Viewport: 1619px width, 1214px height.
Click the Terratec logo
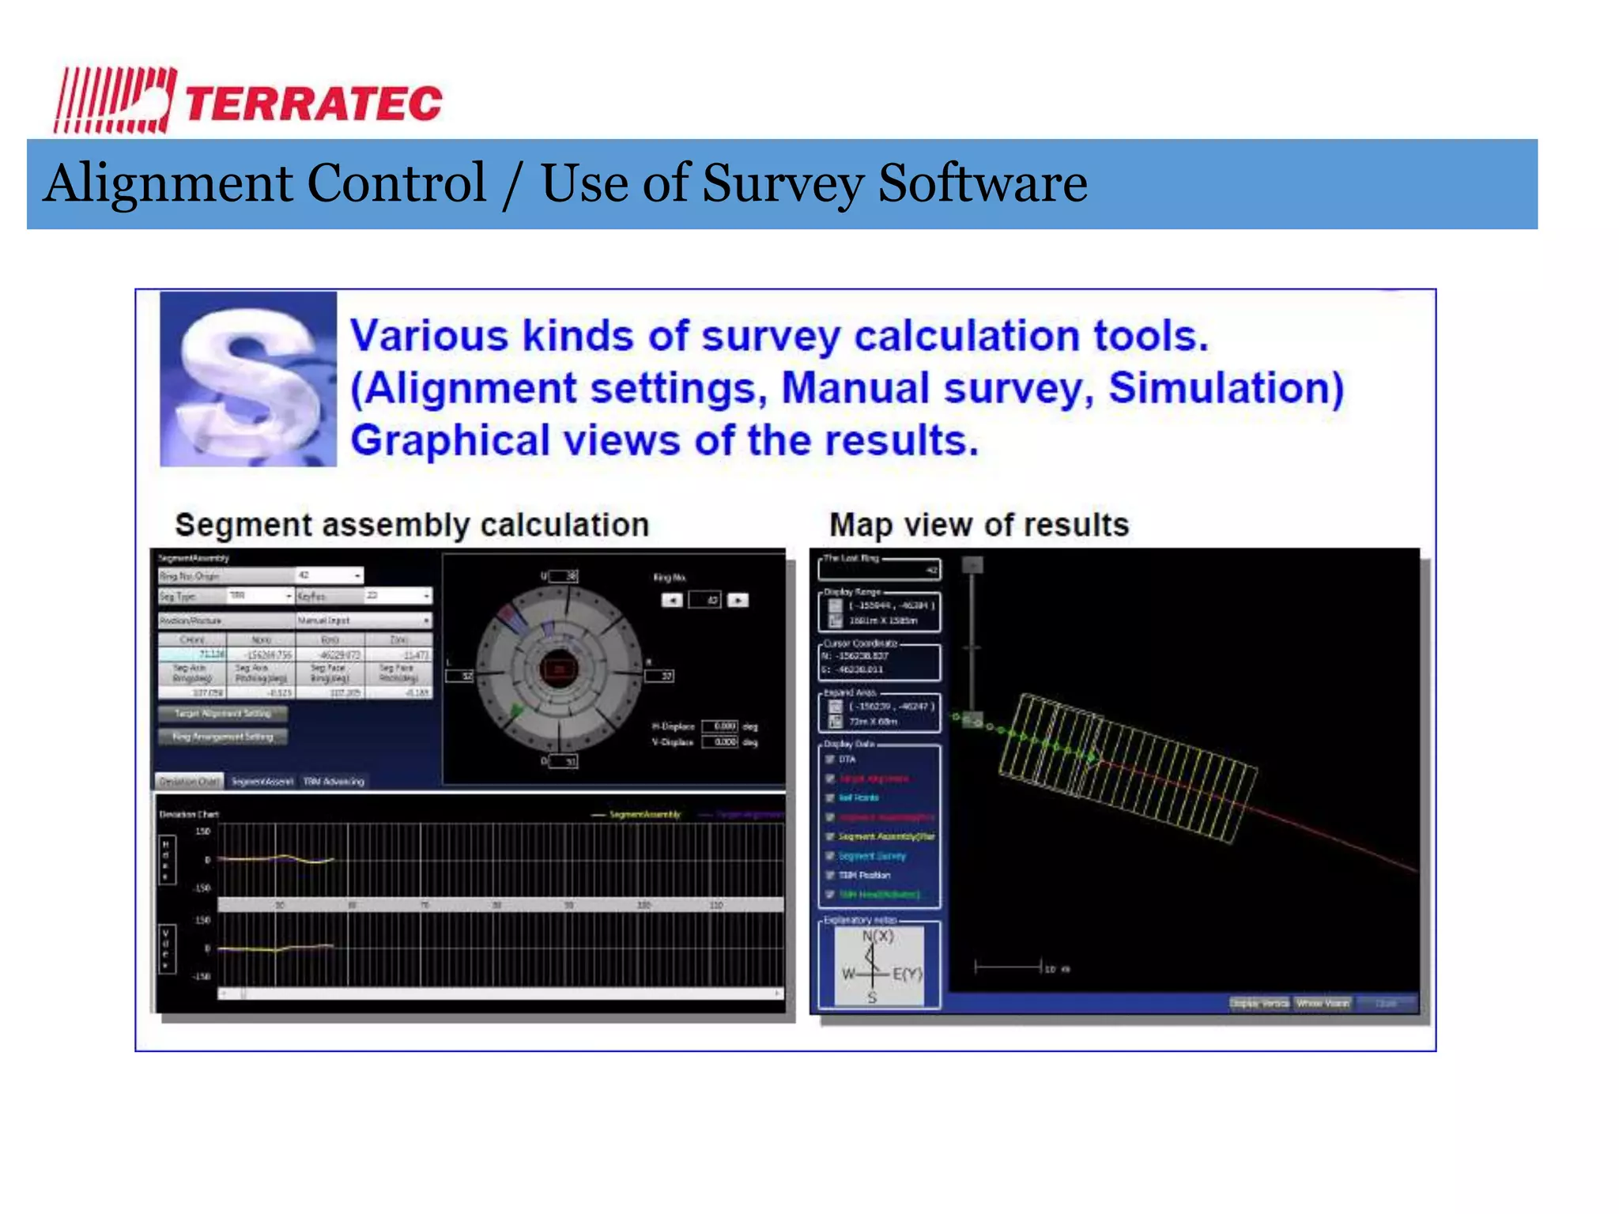tap(248, 100)
